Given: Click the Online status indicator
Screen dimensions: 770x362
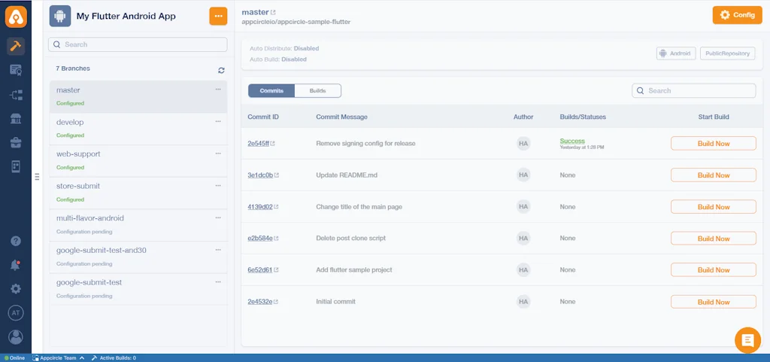Looking at the screenshot, I should 14,358.
